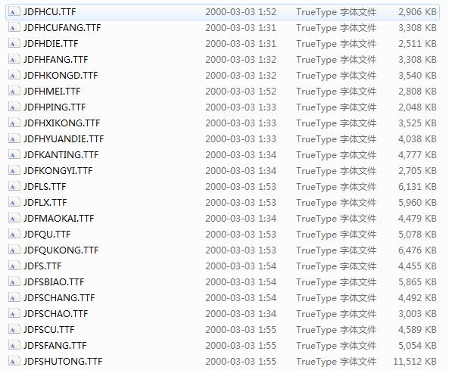This screenshot has height=370, width=449.
Task: Click the JDFLX.TTF filename
Action: pyautogui.click(x=45, y=203)
